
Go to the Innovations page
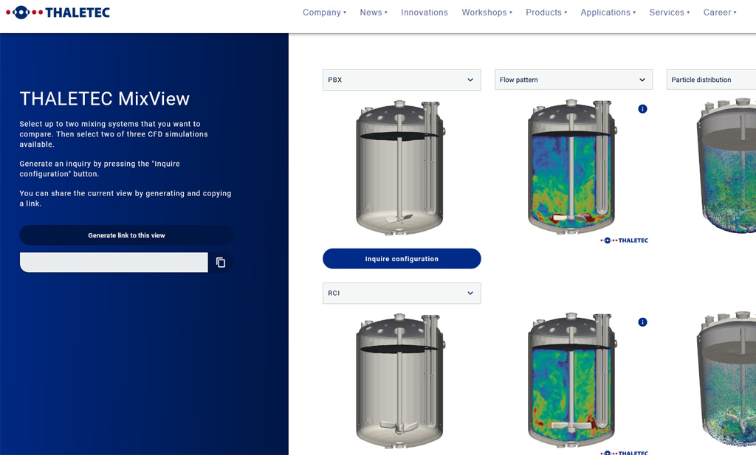(425, 13)
